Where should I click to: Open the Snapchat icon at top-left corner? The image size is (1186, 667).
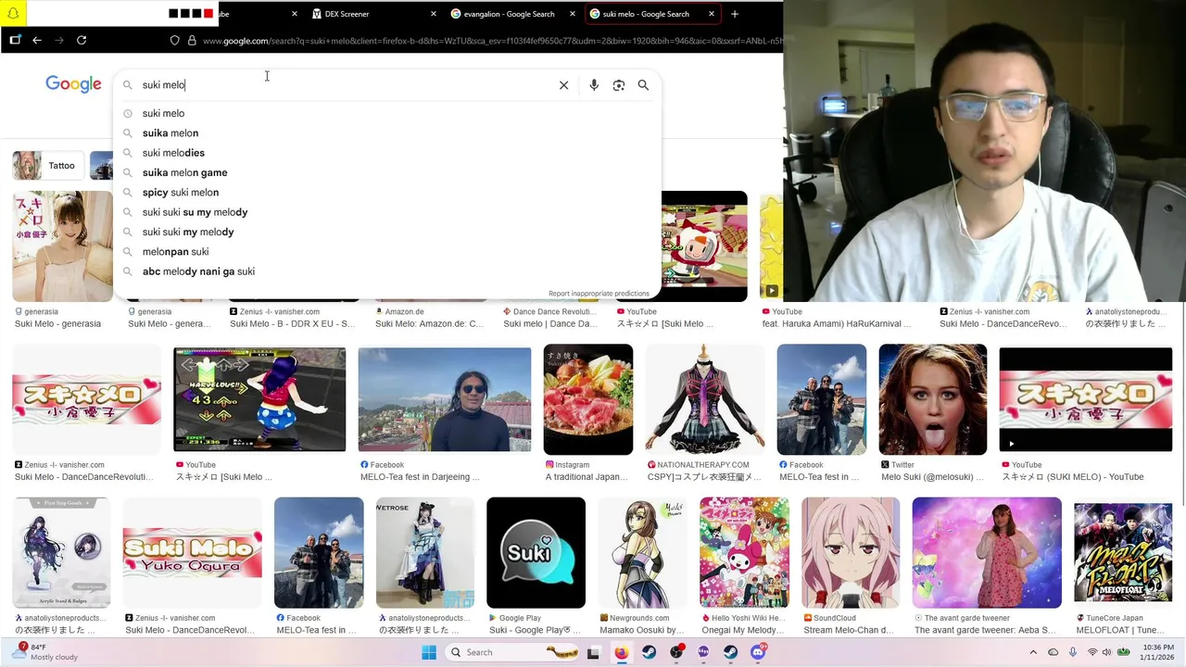tap(13, 13)
